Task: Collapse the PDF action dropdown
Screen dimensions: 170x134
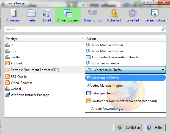Action: click(125, 70)
